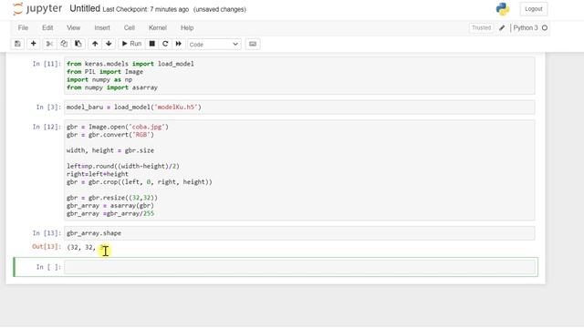The image size is (584, 328).
Task: Open the command palette keyboard icon
Action: pyautogui.click(x=253, y=44)
